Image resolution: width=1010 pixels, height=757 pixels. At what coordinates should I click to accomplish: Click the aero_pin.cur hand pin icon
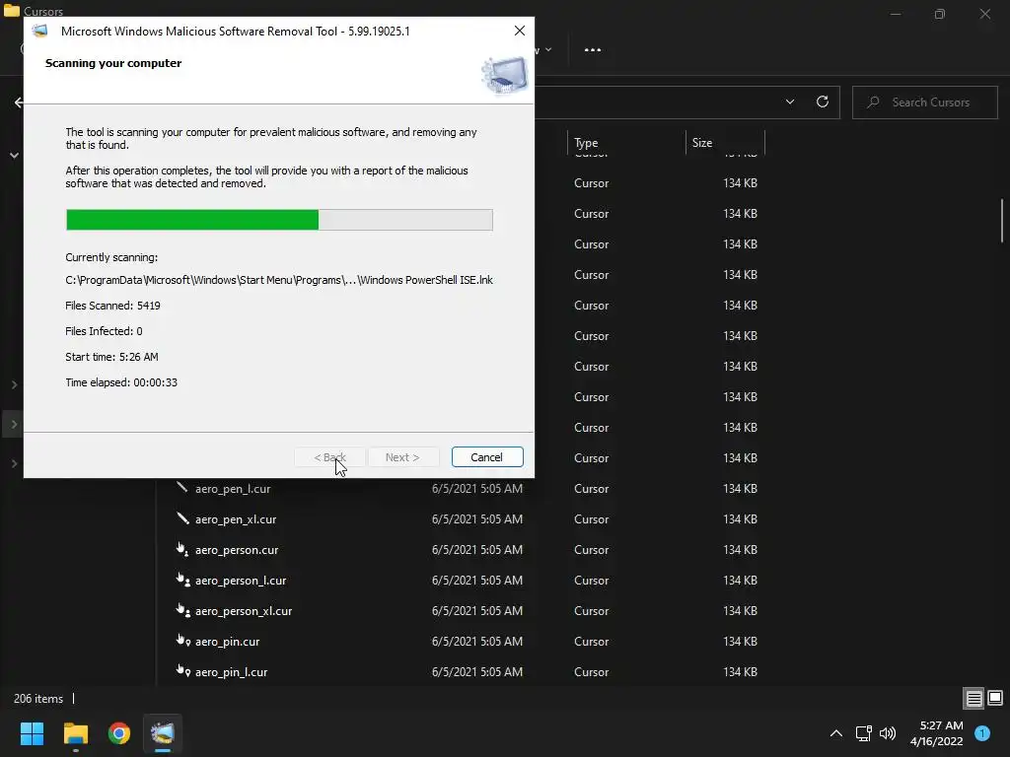182,641
